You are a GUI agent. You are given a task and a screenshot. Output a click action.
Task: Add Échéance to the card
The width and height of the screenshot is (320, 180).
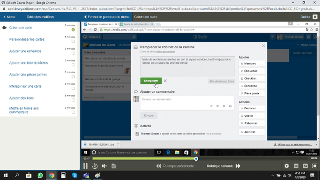pyautogui.click(x=252, y=86)
